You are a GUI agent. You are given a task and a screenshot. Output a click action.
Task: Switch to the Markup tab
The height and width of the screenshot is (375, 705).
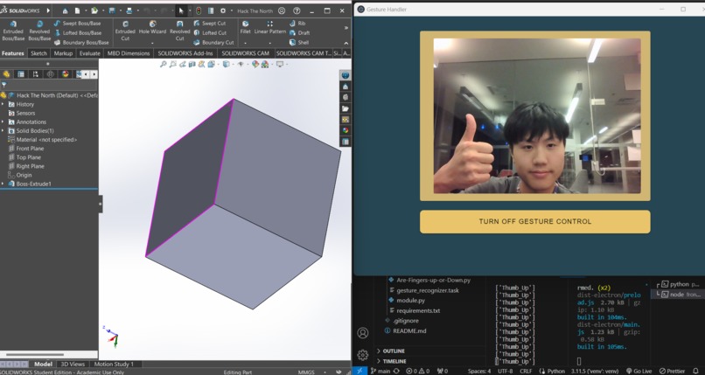coord(63,53)
